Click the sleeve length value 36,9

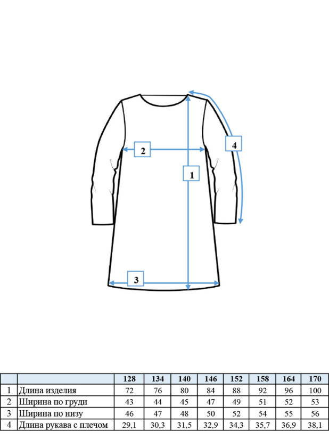click(289, 425)
